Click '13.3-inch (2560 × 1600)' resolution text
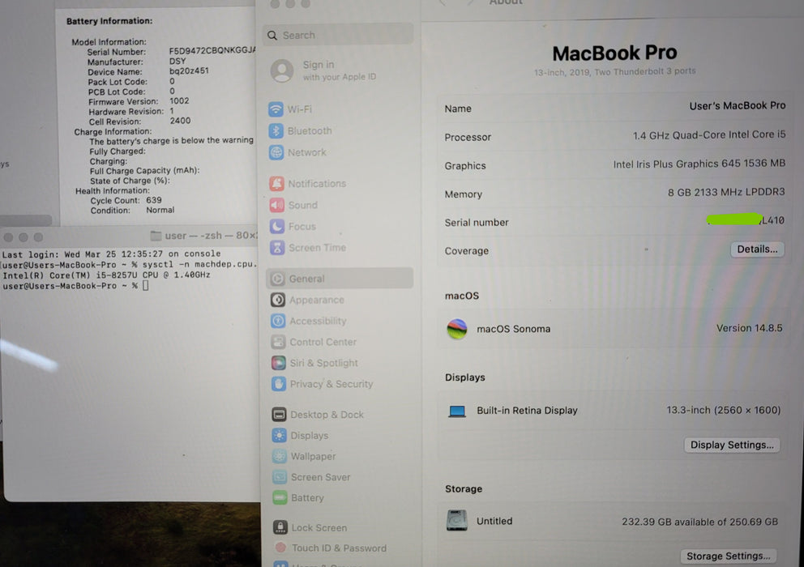The height and width of the screenshot is (567, 804). (x=724, y=410)
